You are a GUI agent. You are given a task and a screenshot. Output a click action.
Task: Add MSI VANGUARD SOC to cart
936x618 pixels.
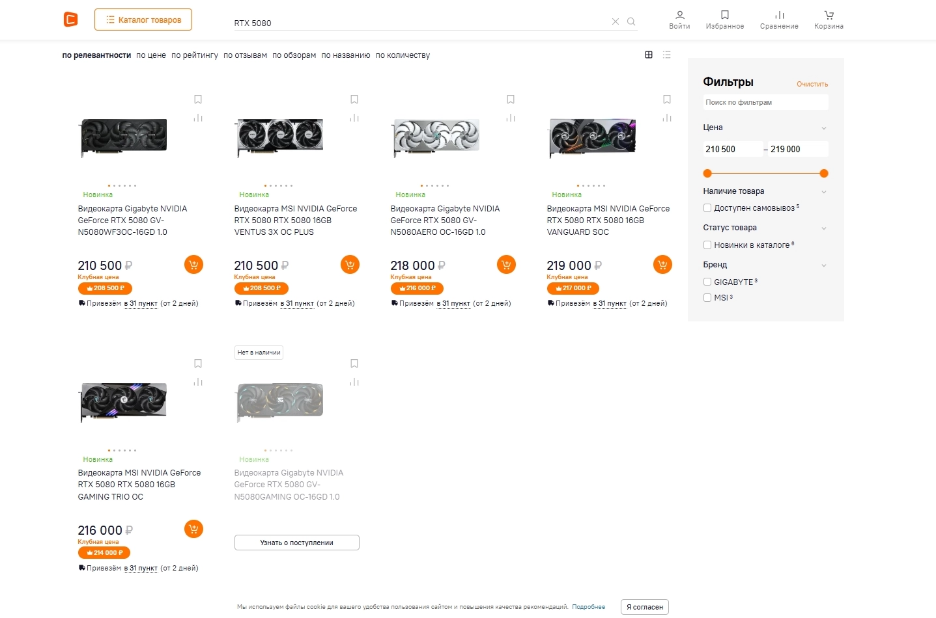tap(662, 265)
